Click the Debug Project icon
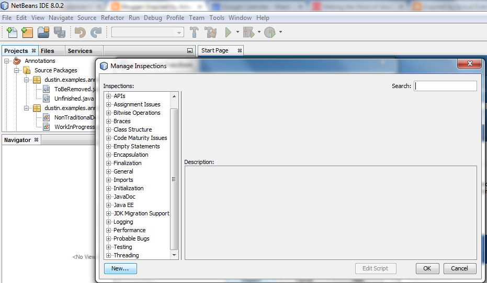The image size is (487, 283). [248, 32]
